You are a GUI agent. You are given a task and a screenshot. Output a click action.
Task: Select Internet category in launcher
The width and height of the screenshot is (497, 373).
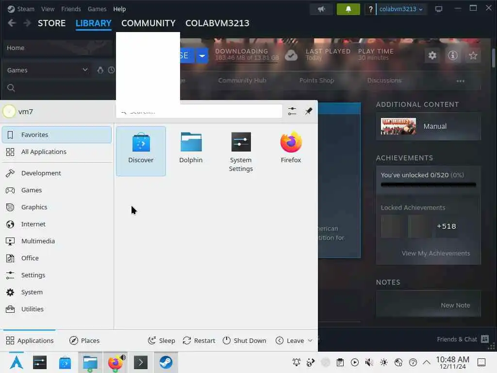[57, 224]
